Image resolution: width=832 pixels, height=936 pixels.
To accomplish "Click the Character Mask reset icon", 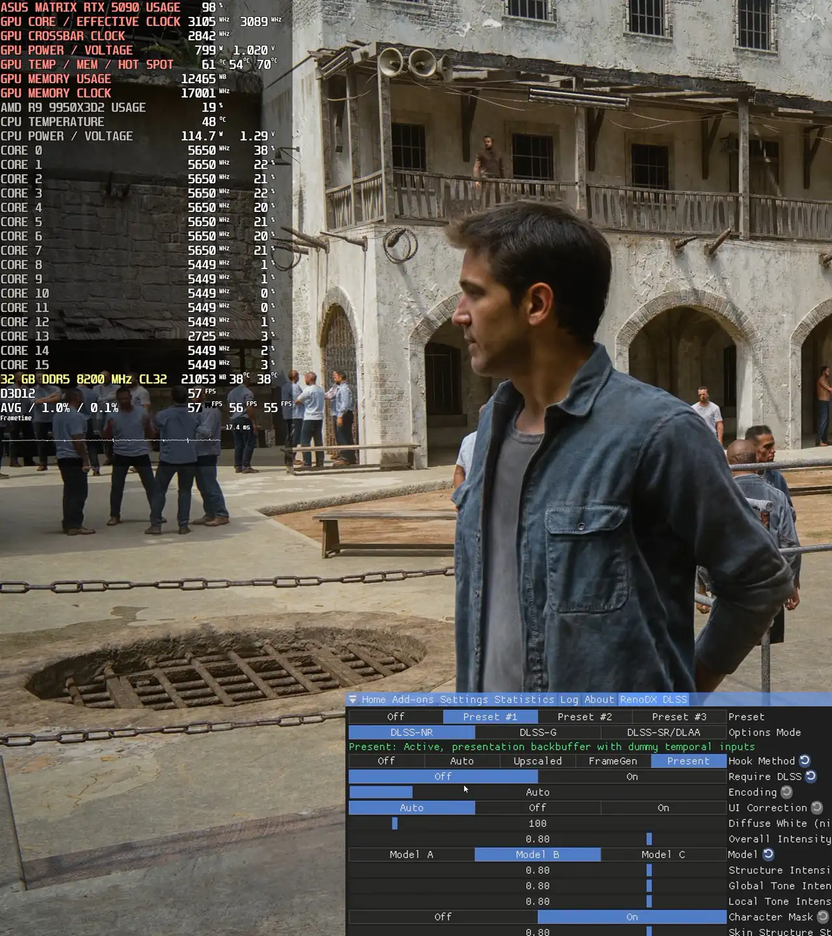I will point(822,916).
